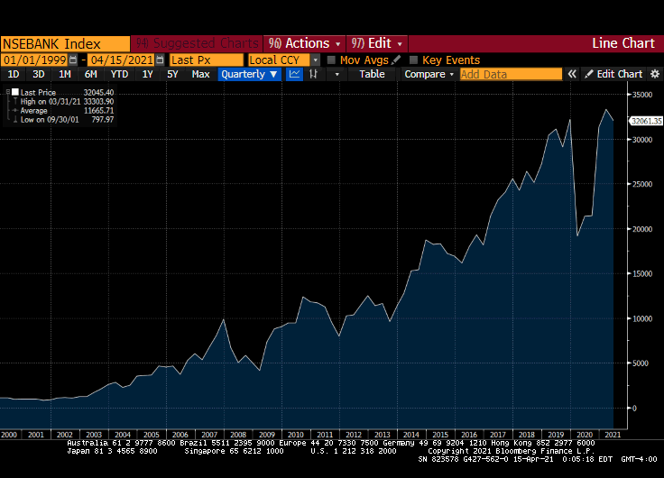Enable the Mov Avgs checkbox
Viewport: 664px width, 478px height.
coord(331,60)
